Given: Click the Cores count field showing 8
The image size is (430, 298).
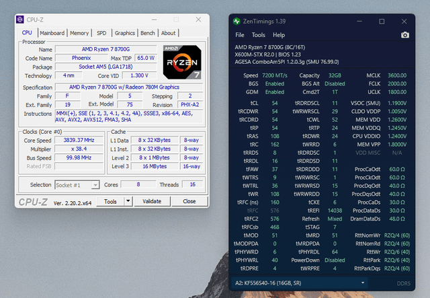Looking at the screenshot, I should 138,184.
